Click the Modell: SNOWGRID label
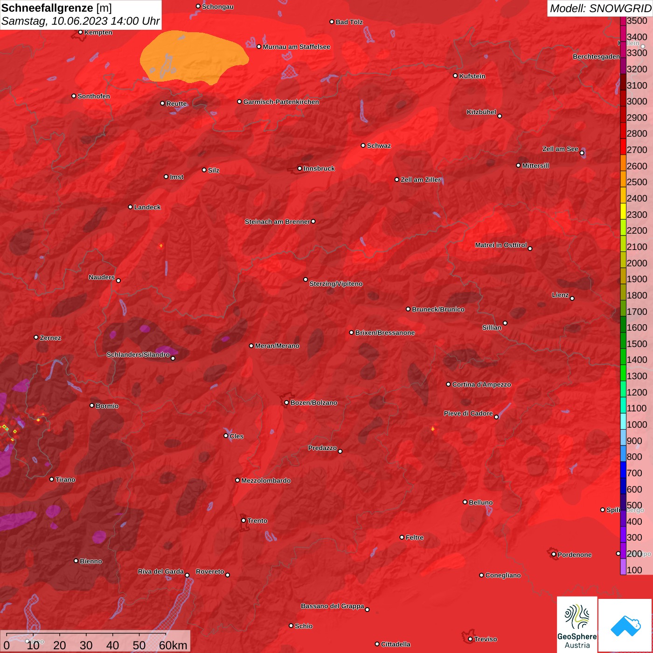This screenshot has height=653, width=653. coord(600,8)
